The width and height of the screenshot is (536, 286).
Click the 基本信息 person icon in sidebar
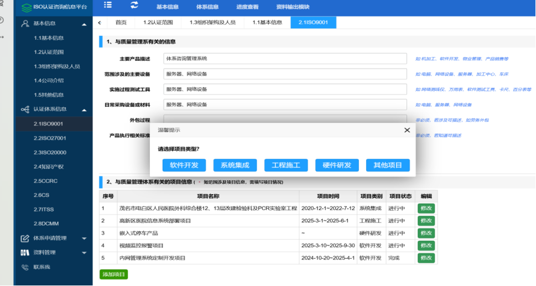pos(25,24)
